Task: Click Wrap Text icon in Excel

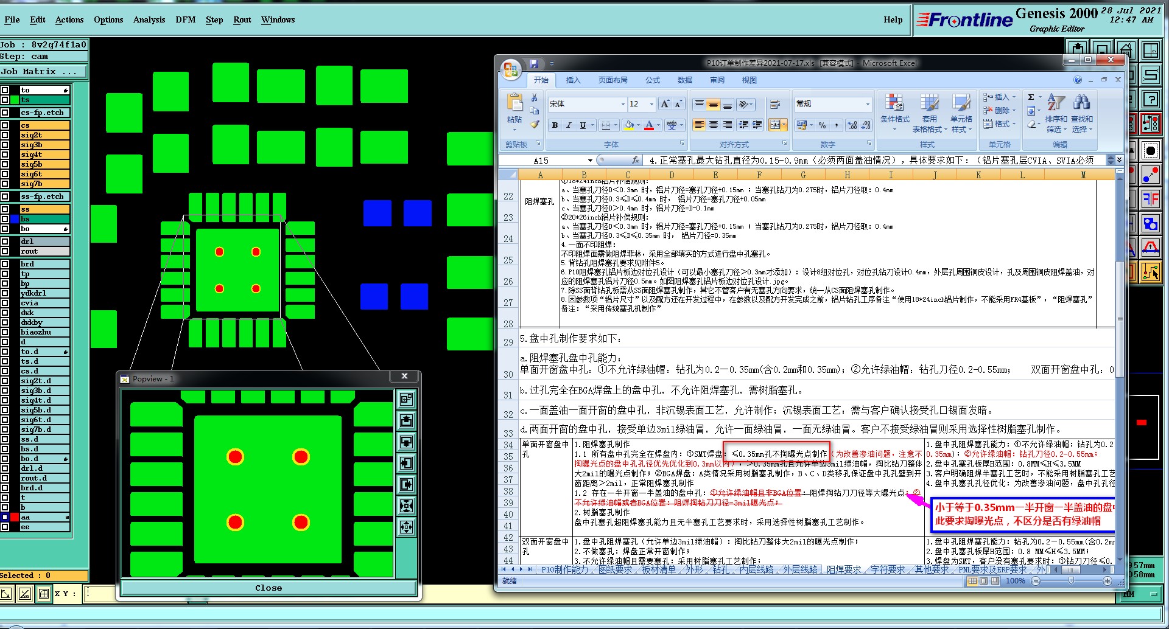Action: click(x=775, y=105)
